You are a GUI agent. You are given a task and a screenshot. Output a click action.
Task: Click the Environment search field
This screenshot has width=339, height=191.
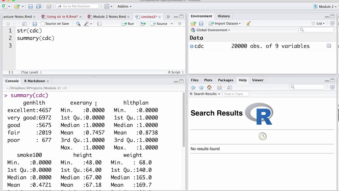click(316, 30)
